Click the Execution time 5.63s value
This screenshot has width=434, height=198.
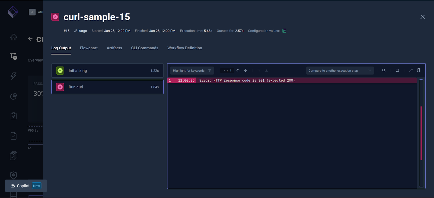point(208,31)
